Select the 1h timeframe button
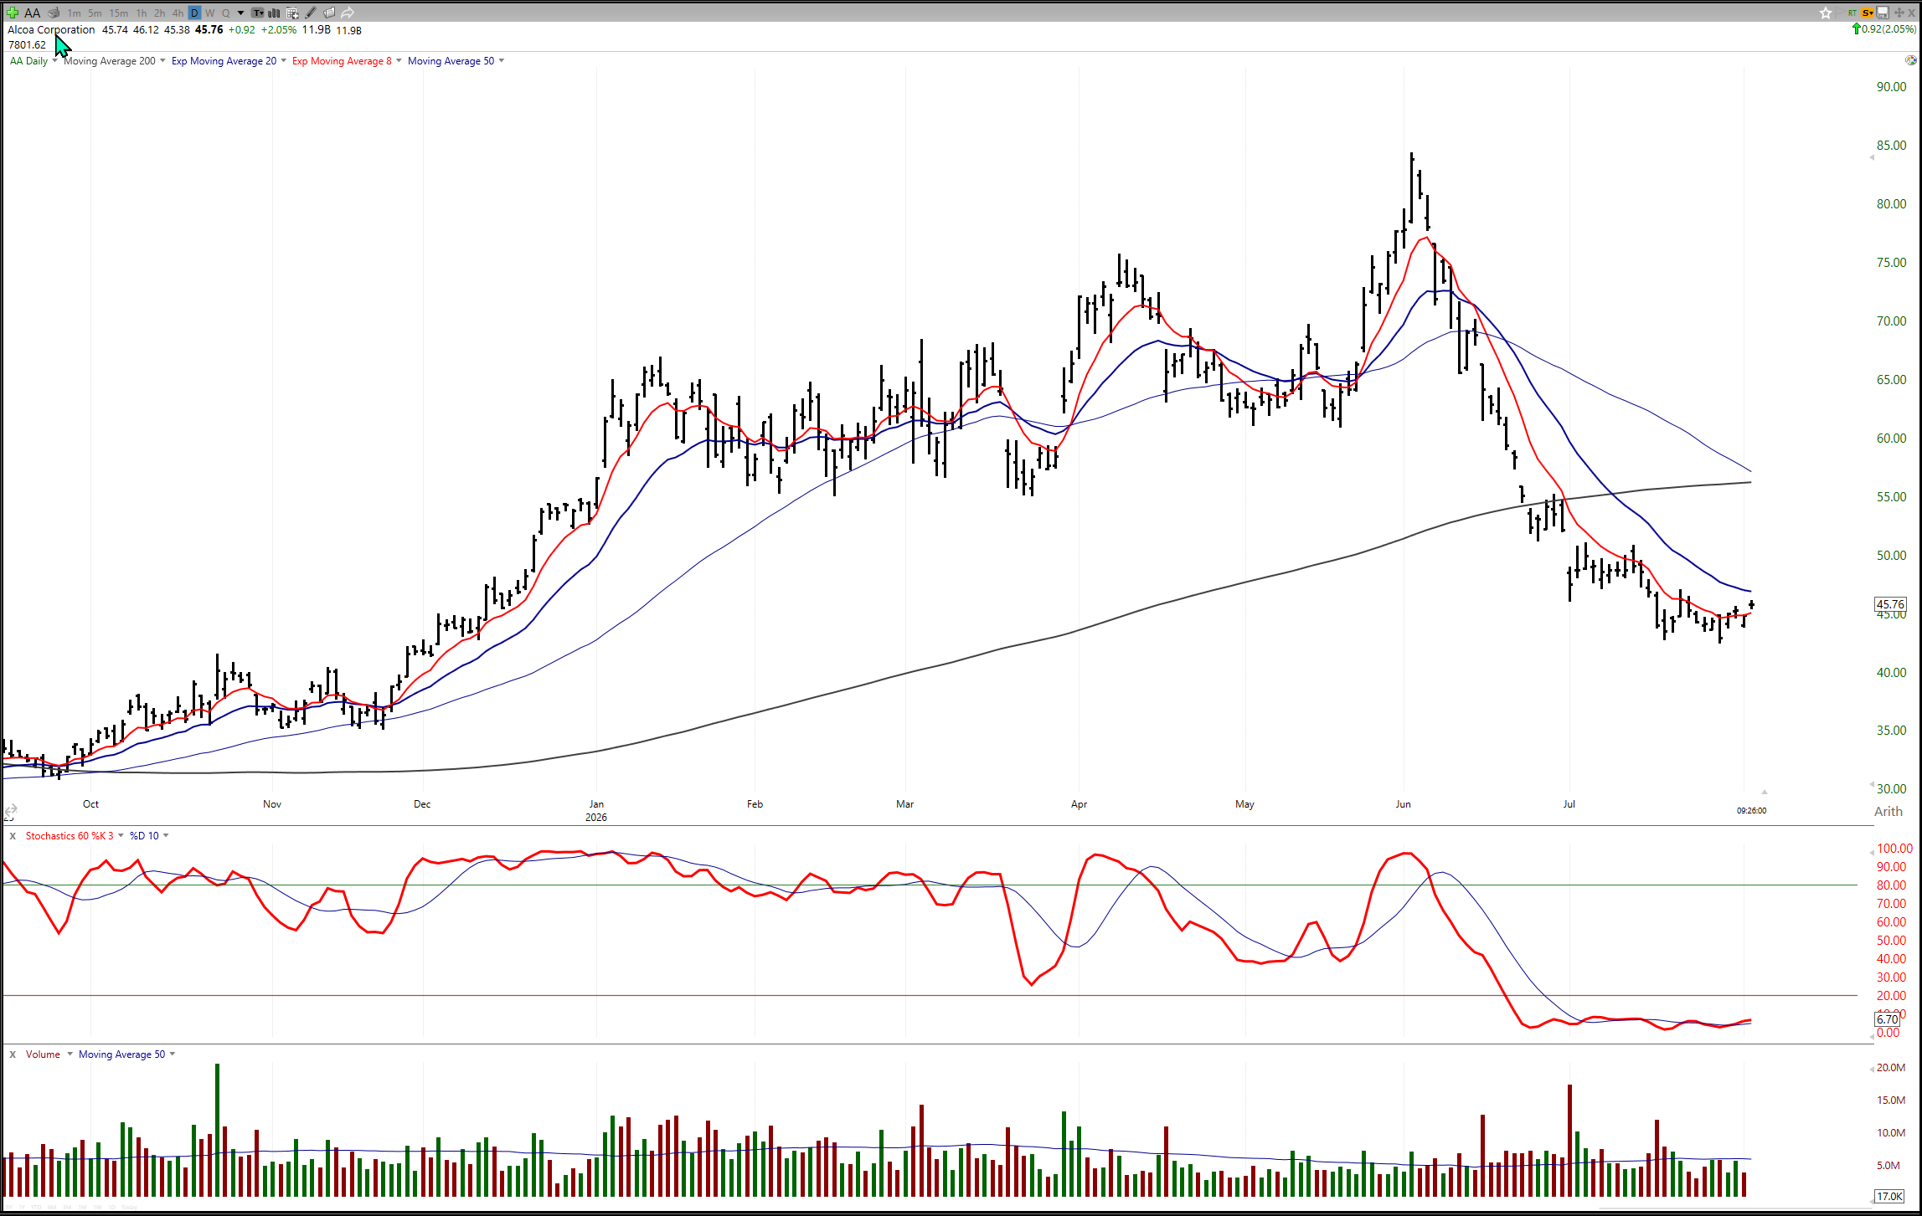This screenshot has width=1922, height=1216. [x=142, y=13]
